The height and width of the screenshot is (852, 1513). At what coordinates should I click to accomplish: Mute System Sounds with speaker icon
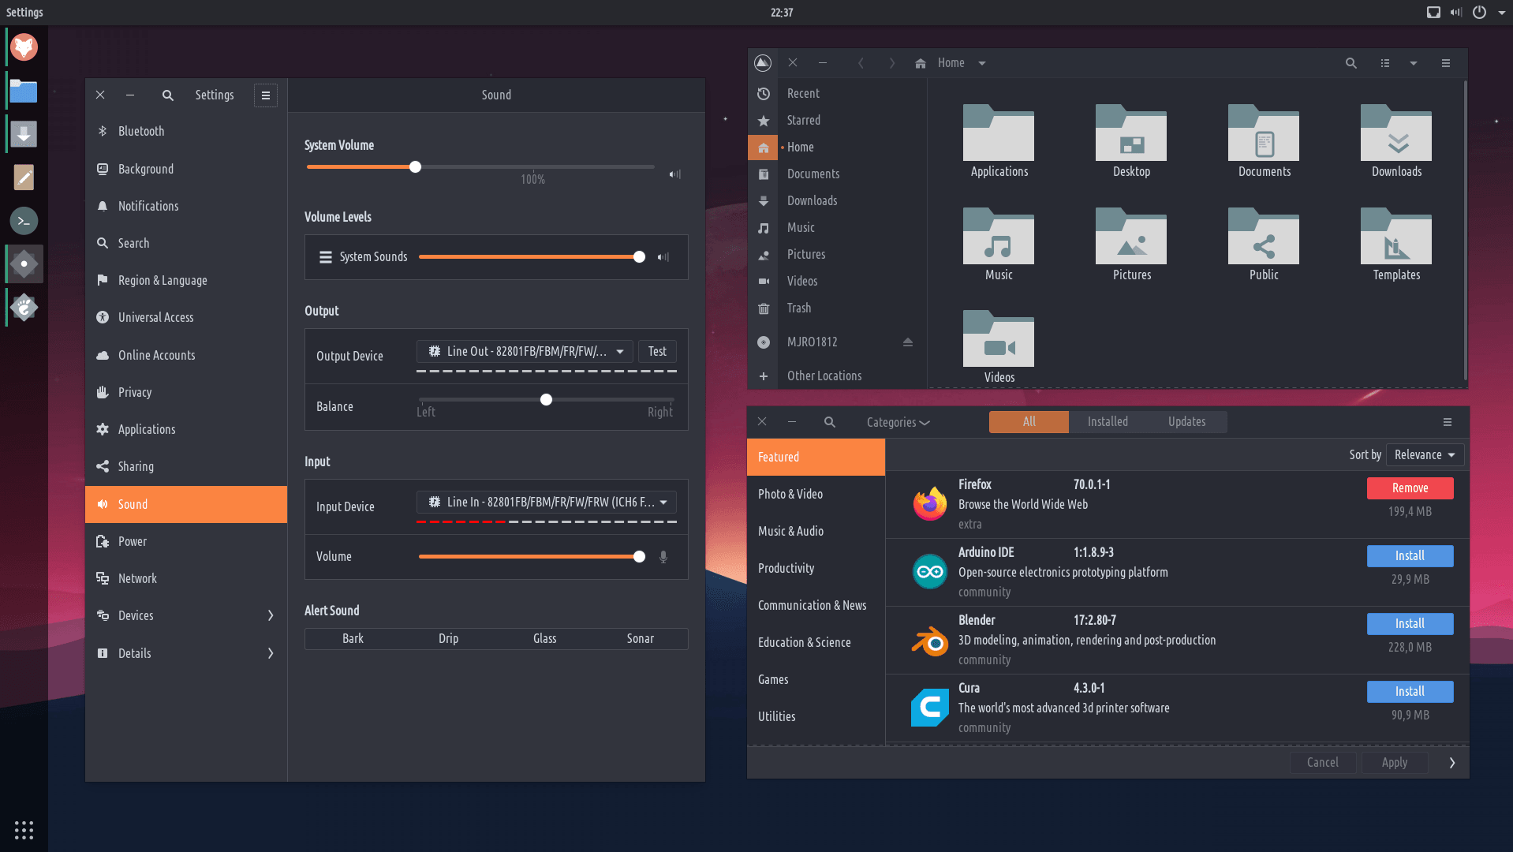pyautogui.click(x=663, y=257)
